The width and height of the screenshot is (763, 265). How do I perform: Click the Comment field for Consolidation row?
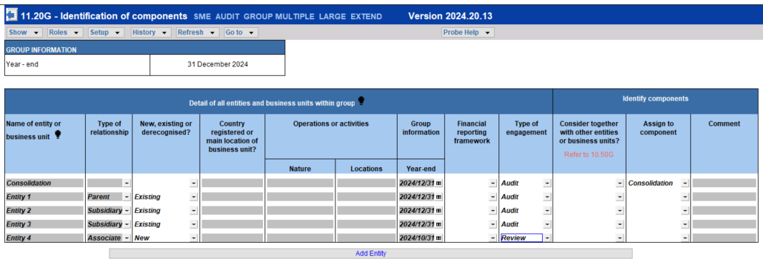(x=724, y=184)
